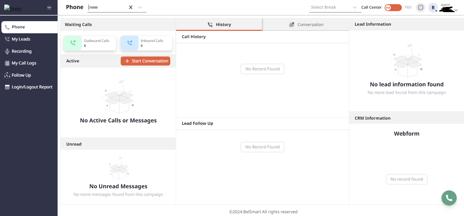The height and width of the screenshot is (216, 464).
Task: Click the green floating phone dialer button
Action: [x=449, y=198]
